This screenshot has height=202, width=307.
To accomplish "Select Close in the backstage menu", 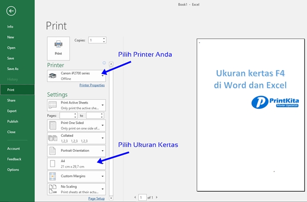I will 11,132.
